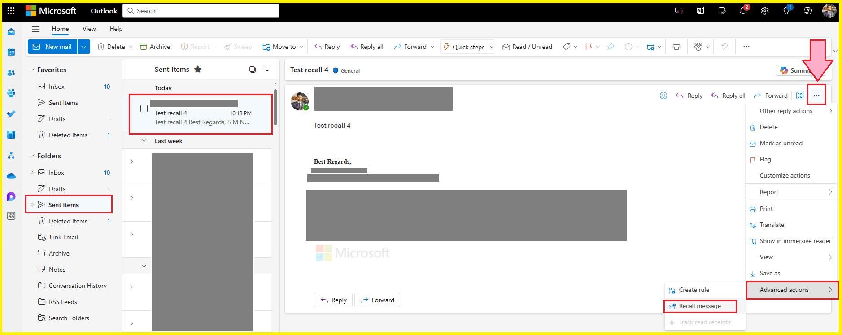Open filter icon in Sent Items list
Screen dimensions: 842x335
(x=267, y=69)
